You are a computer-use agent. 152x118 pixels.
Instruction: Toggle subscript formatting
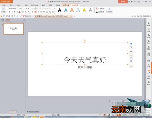pyautogui.click(x=26, y=12)
